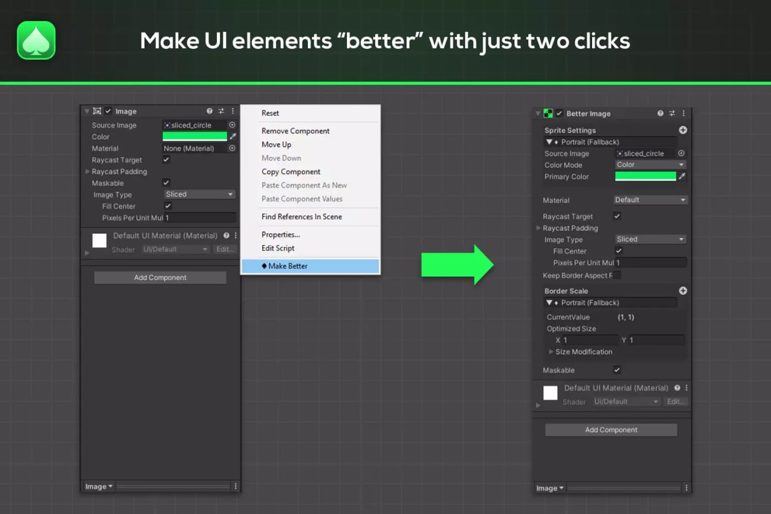
Task: Select Copy Component in the context menu
Action: click(291, 172)
